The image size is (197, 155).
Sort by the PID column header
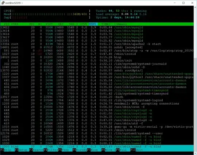[7, 24]
